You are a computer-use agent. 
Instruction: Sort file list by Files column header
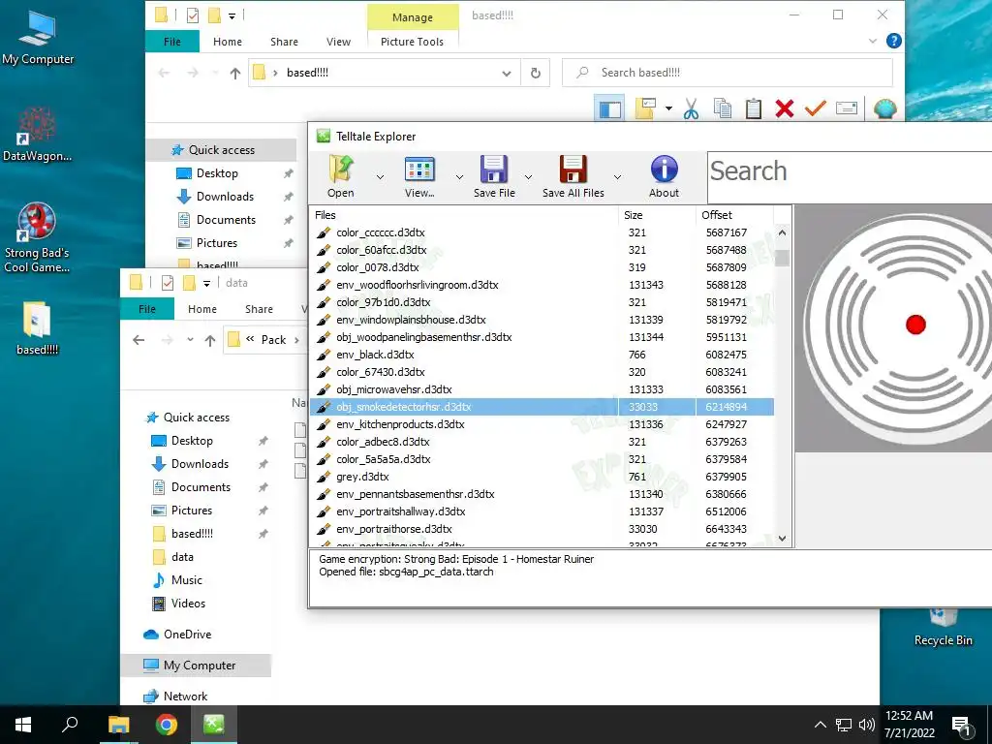[464, 215]
